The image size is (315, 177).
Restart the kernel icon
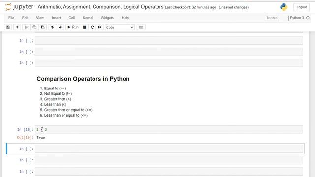pyautogui.click(x=92, y=27)
